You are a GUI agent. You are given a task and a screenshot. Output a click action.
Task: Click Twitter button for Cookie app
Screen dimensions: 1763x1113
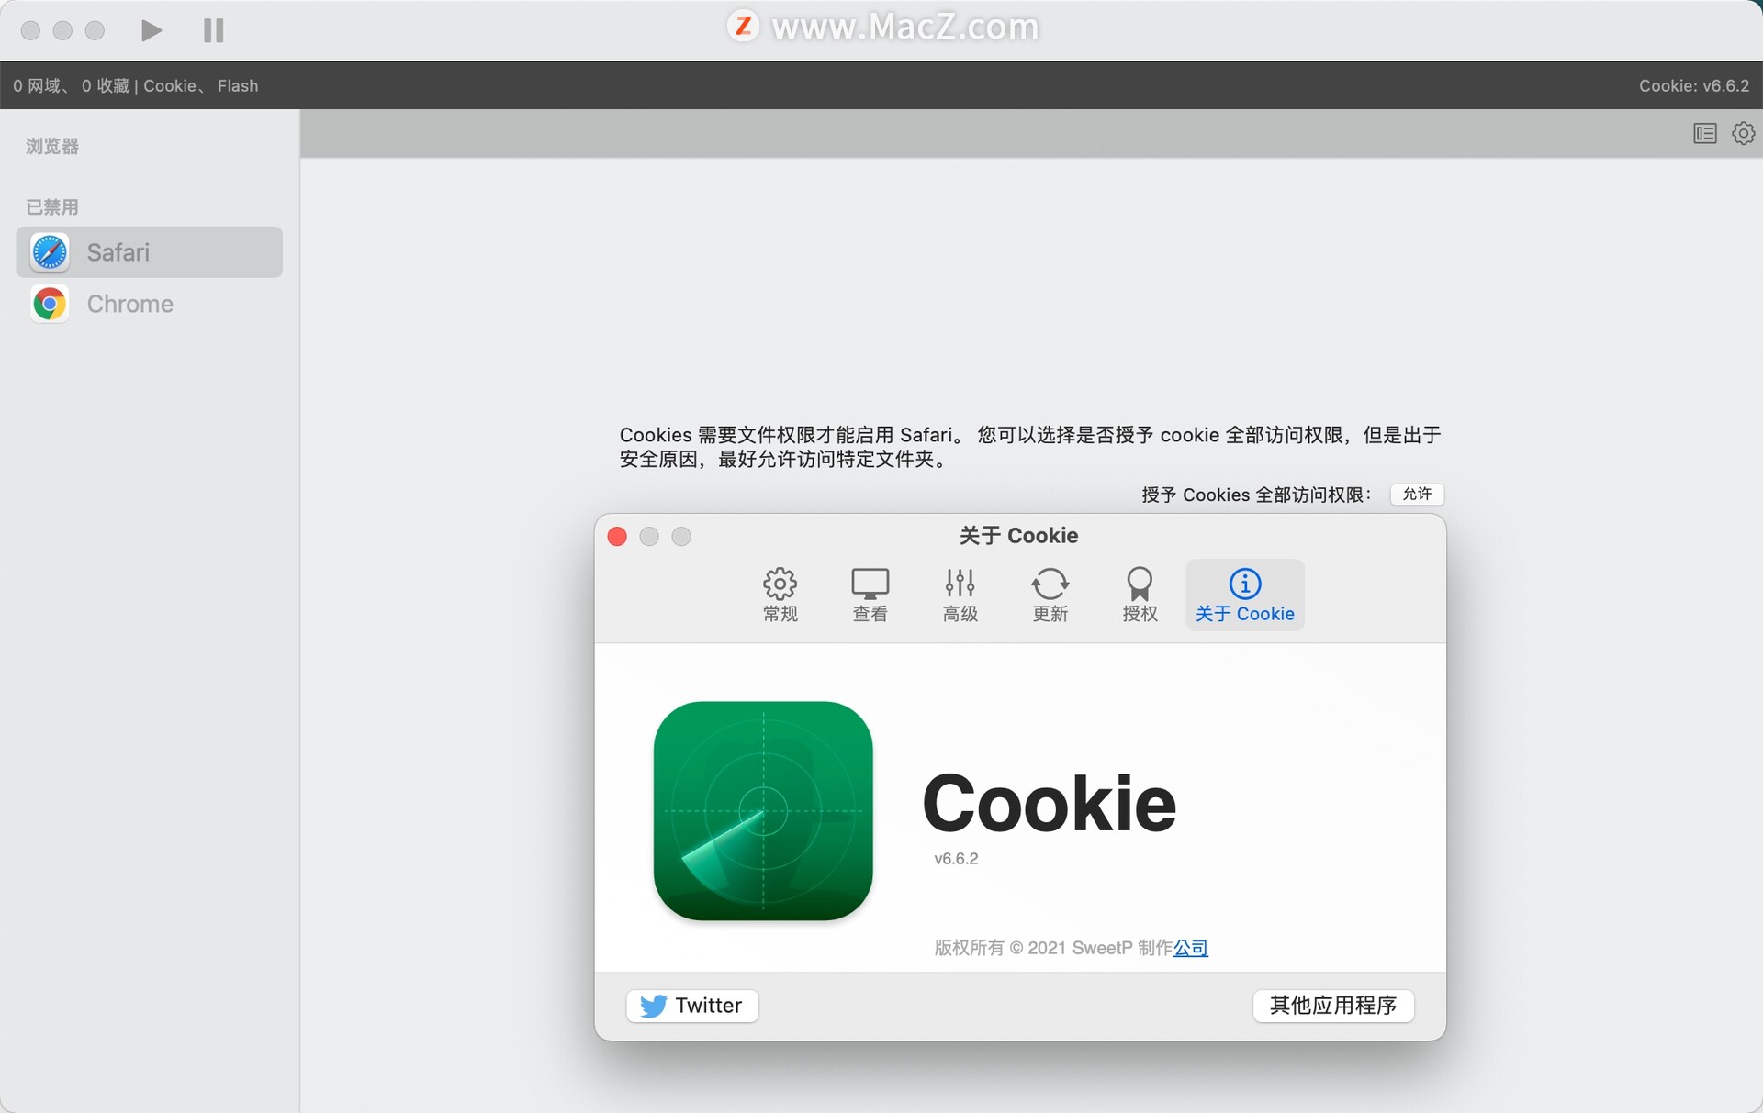691,1004
